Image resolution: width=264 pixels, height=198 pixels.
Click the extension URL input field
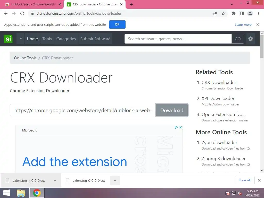pyautogui.click(x=83, y=110)
